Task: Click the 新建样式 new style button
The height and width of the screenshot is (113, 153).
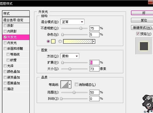Action: point(142,27)
